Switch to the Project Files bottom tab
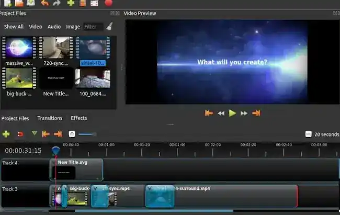This screenshot has height=215, width=340. (15, 118)
